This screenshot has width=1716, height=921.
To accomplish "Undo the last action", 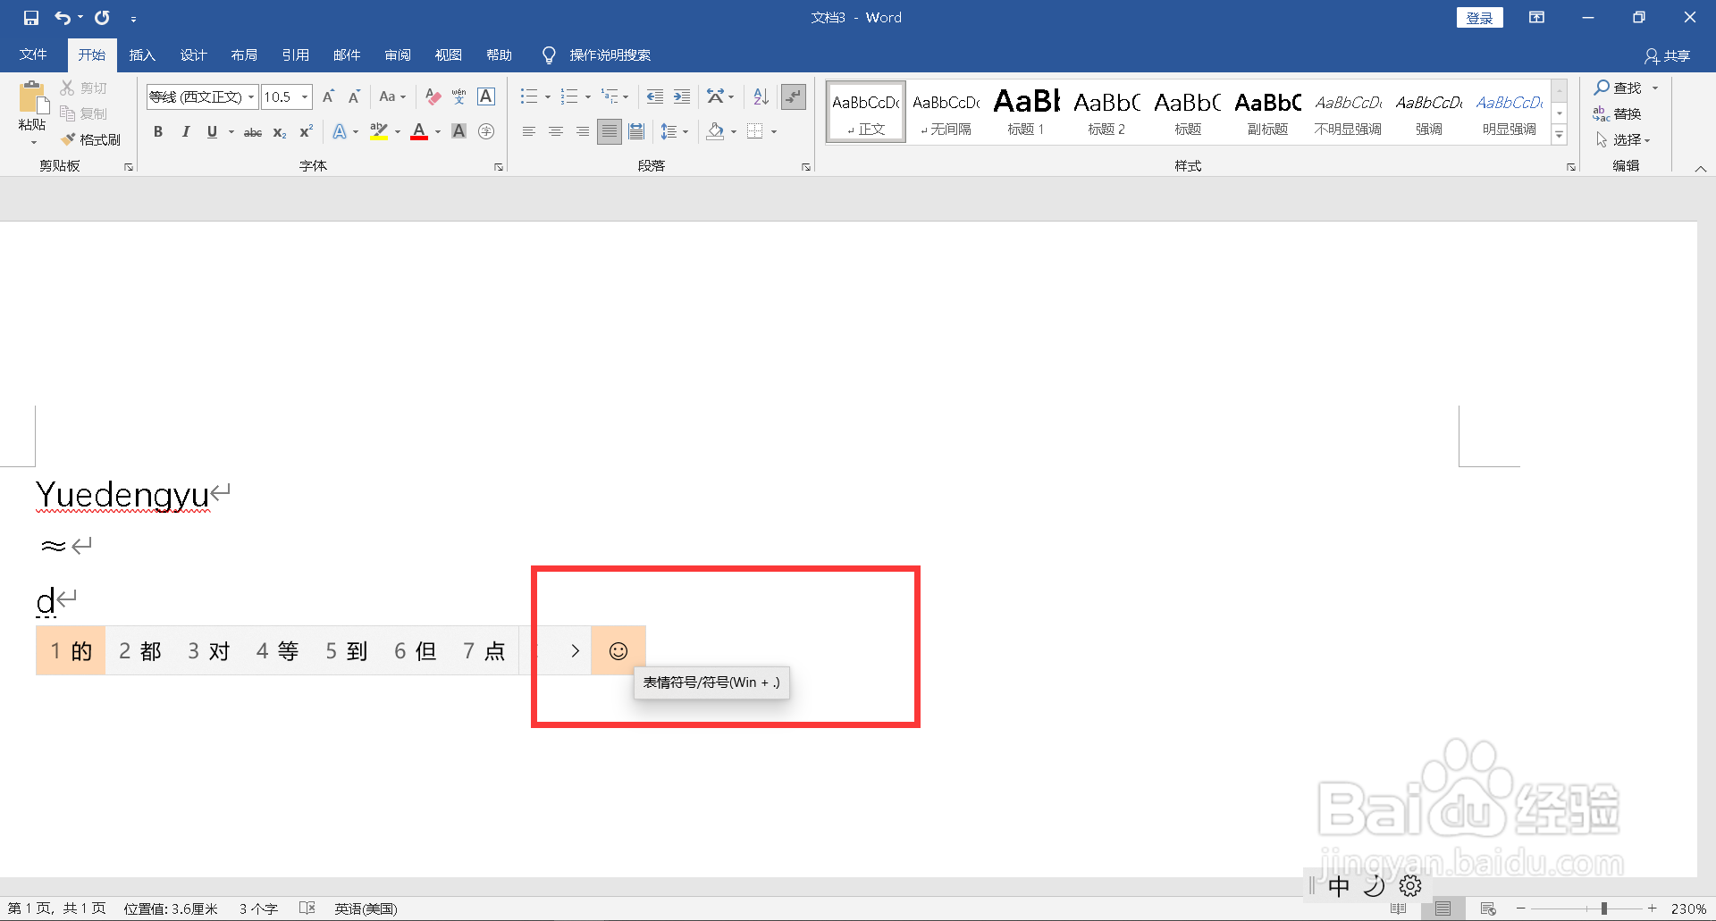I will coord(63,18).
